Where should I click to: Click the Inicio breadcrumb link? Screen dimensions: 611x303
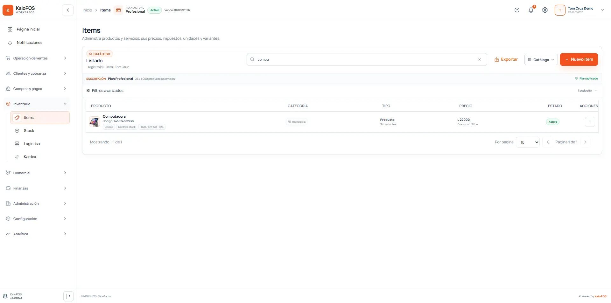pyautogui.click(x=87, y=10)
